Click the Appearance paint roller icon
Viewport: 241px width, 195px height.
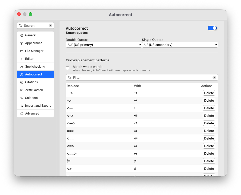click(x=22, y=43)
